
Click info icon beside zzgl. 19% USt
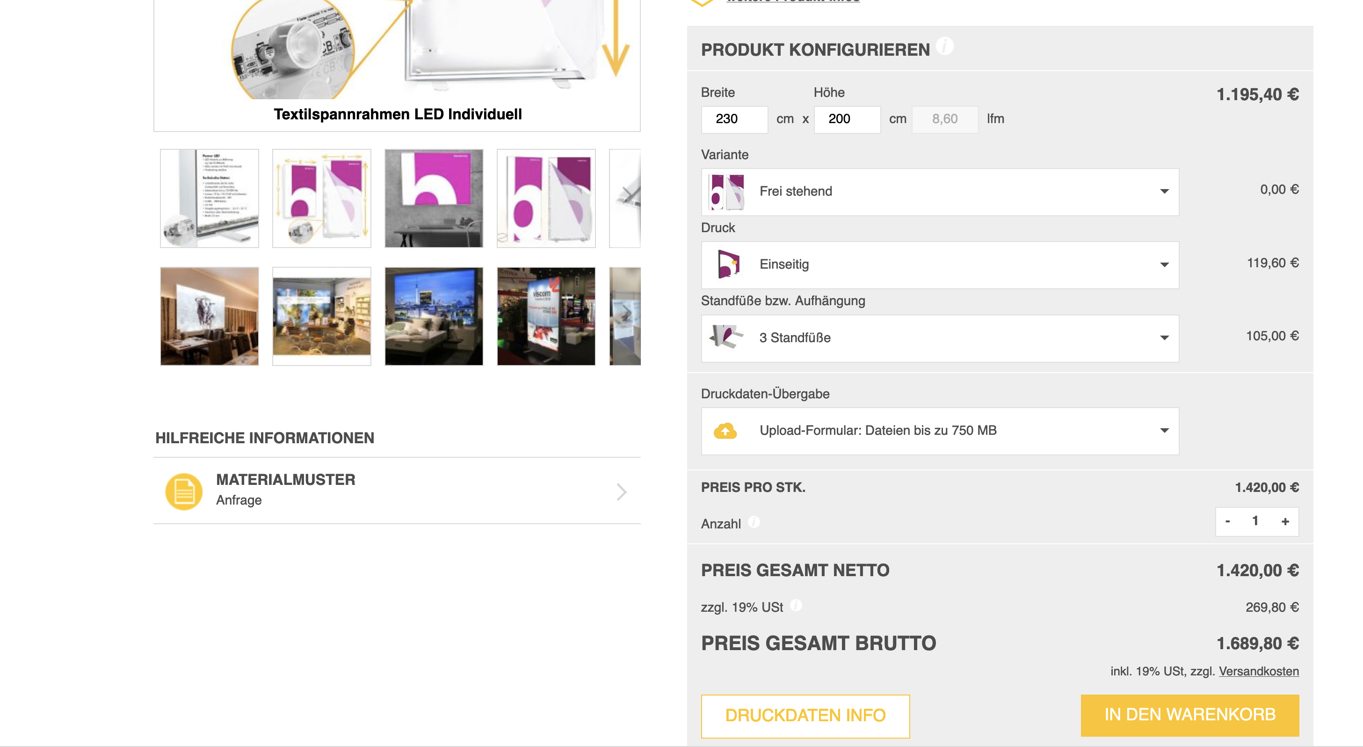[x=796, y=606]
